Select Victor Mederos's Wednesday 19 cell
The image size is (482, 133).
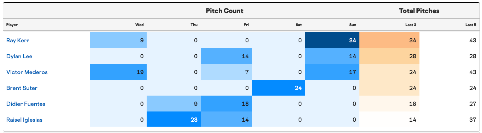[x=118, y=72]
